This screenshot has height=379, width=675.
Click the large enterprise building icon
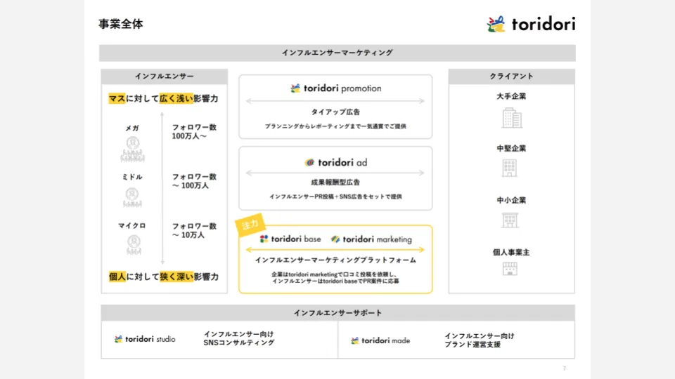(511, 118)
